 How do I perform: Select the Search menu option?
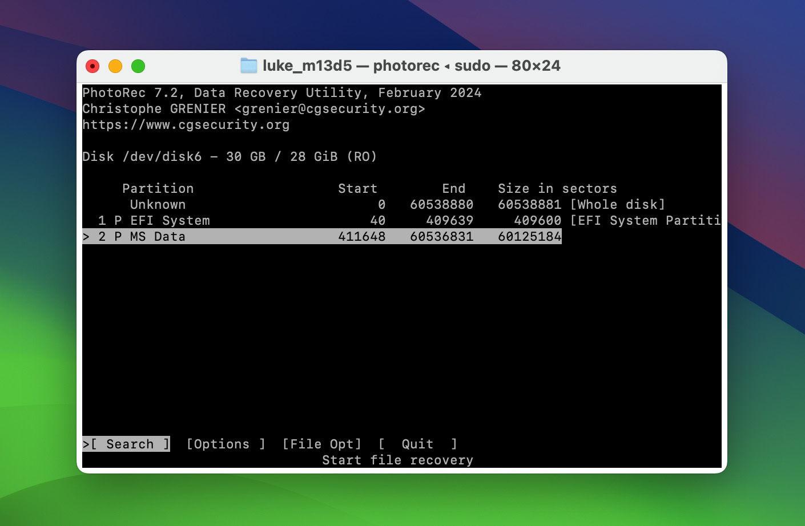coord(126,444)
